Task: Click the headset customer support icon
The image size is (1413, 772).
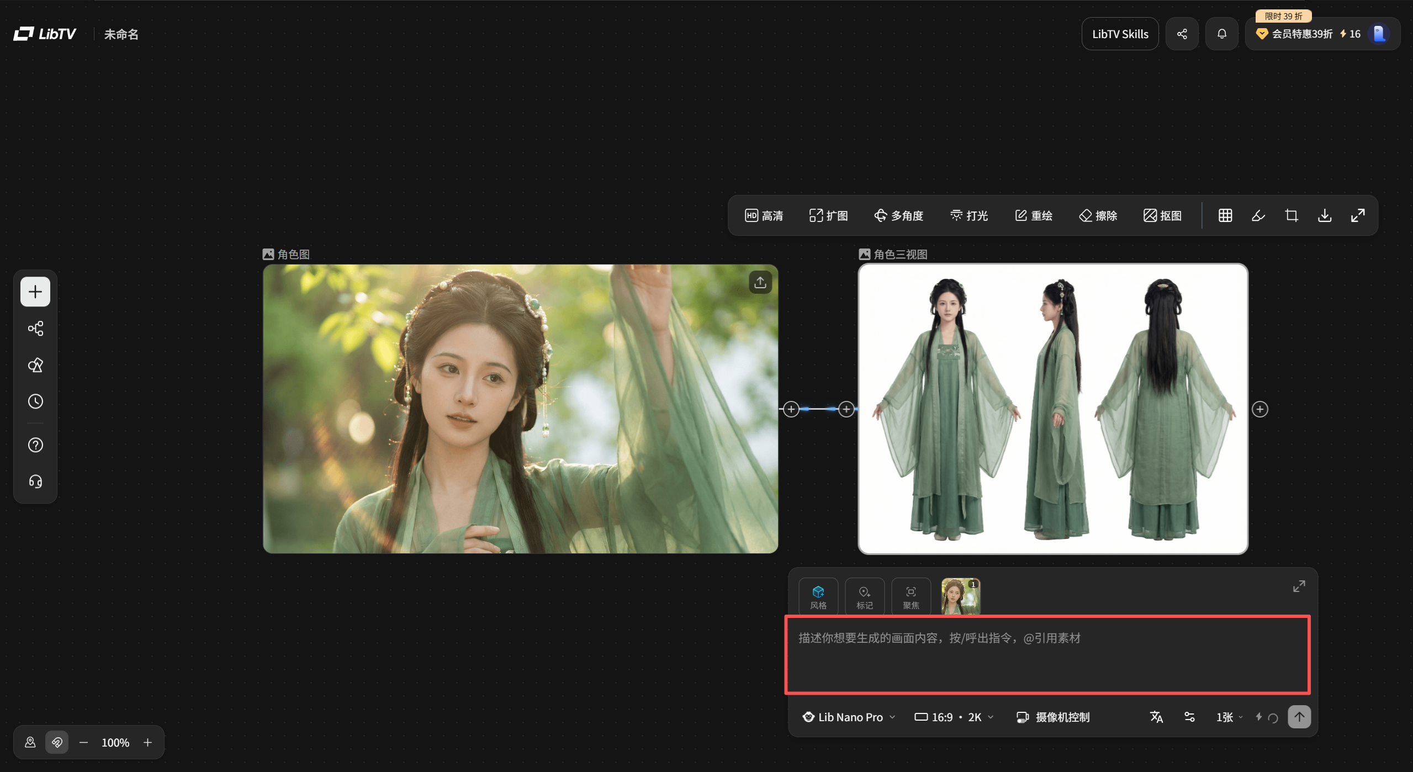Action: click(x=35, y=482)
